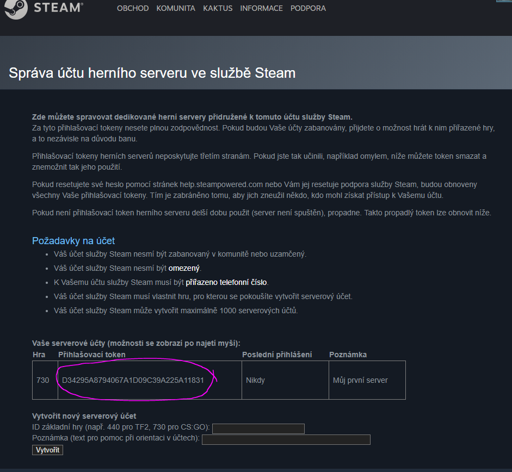
Task: Select the login token D34295A8794067A1D09C39A225A11831
Action: click(133, 380)
